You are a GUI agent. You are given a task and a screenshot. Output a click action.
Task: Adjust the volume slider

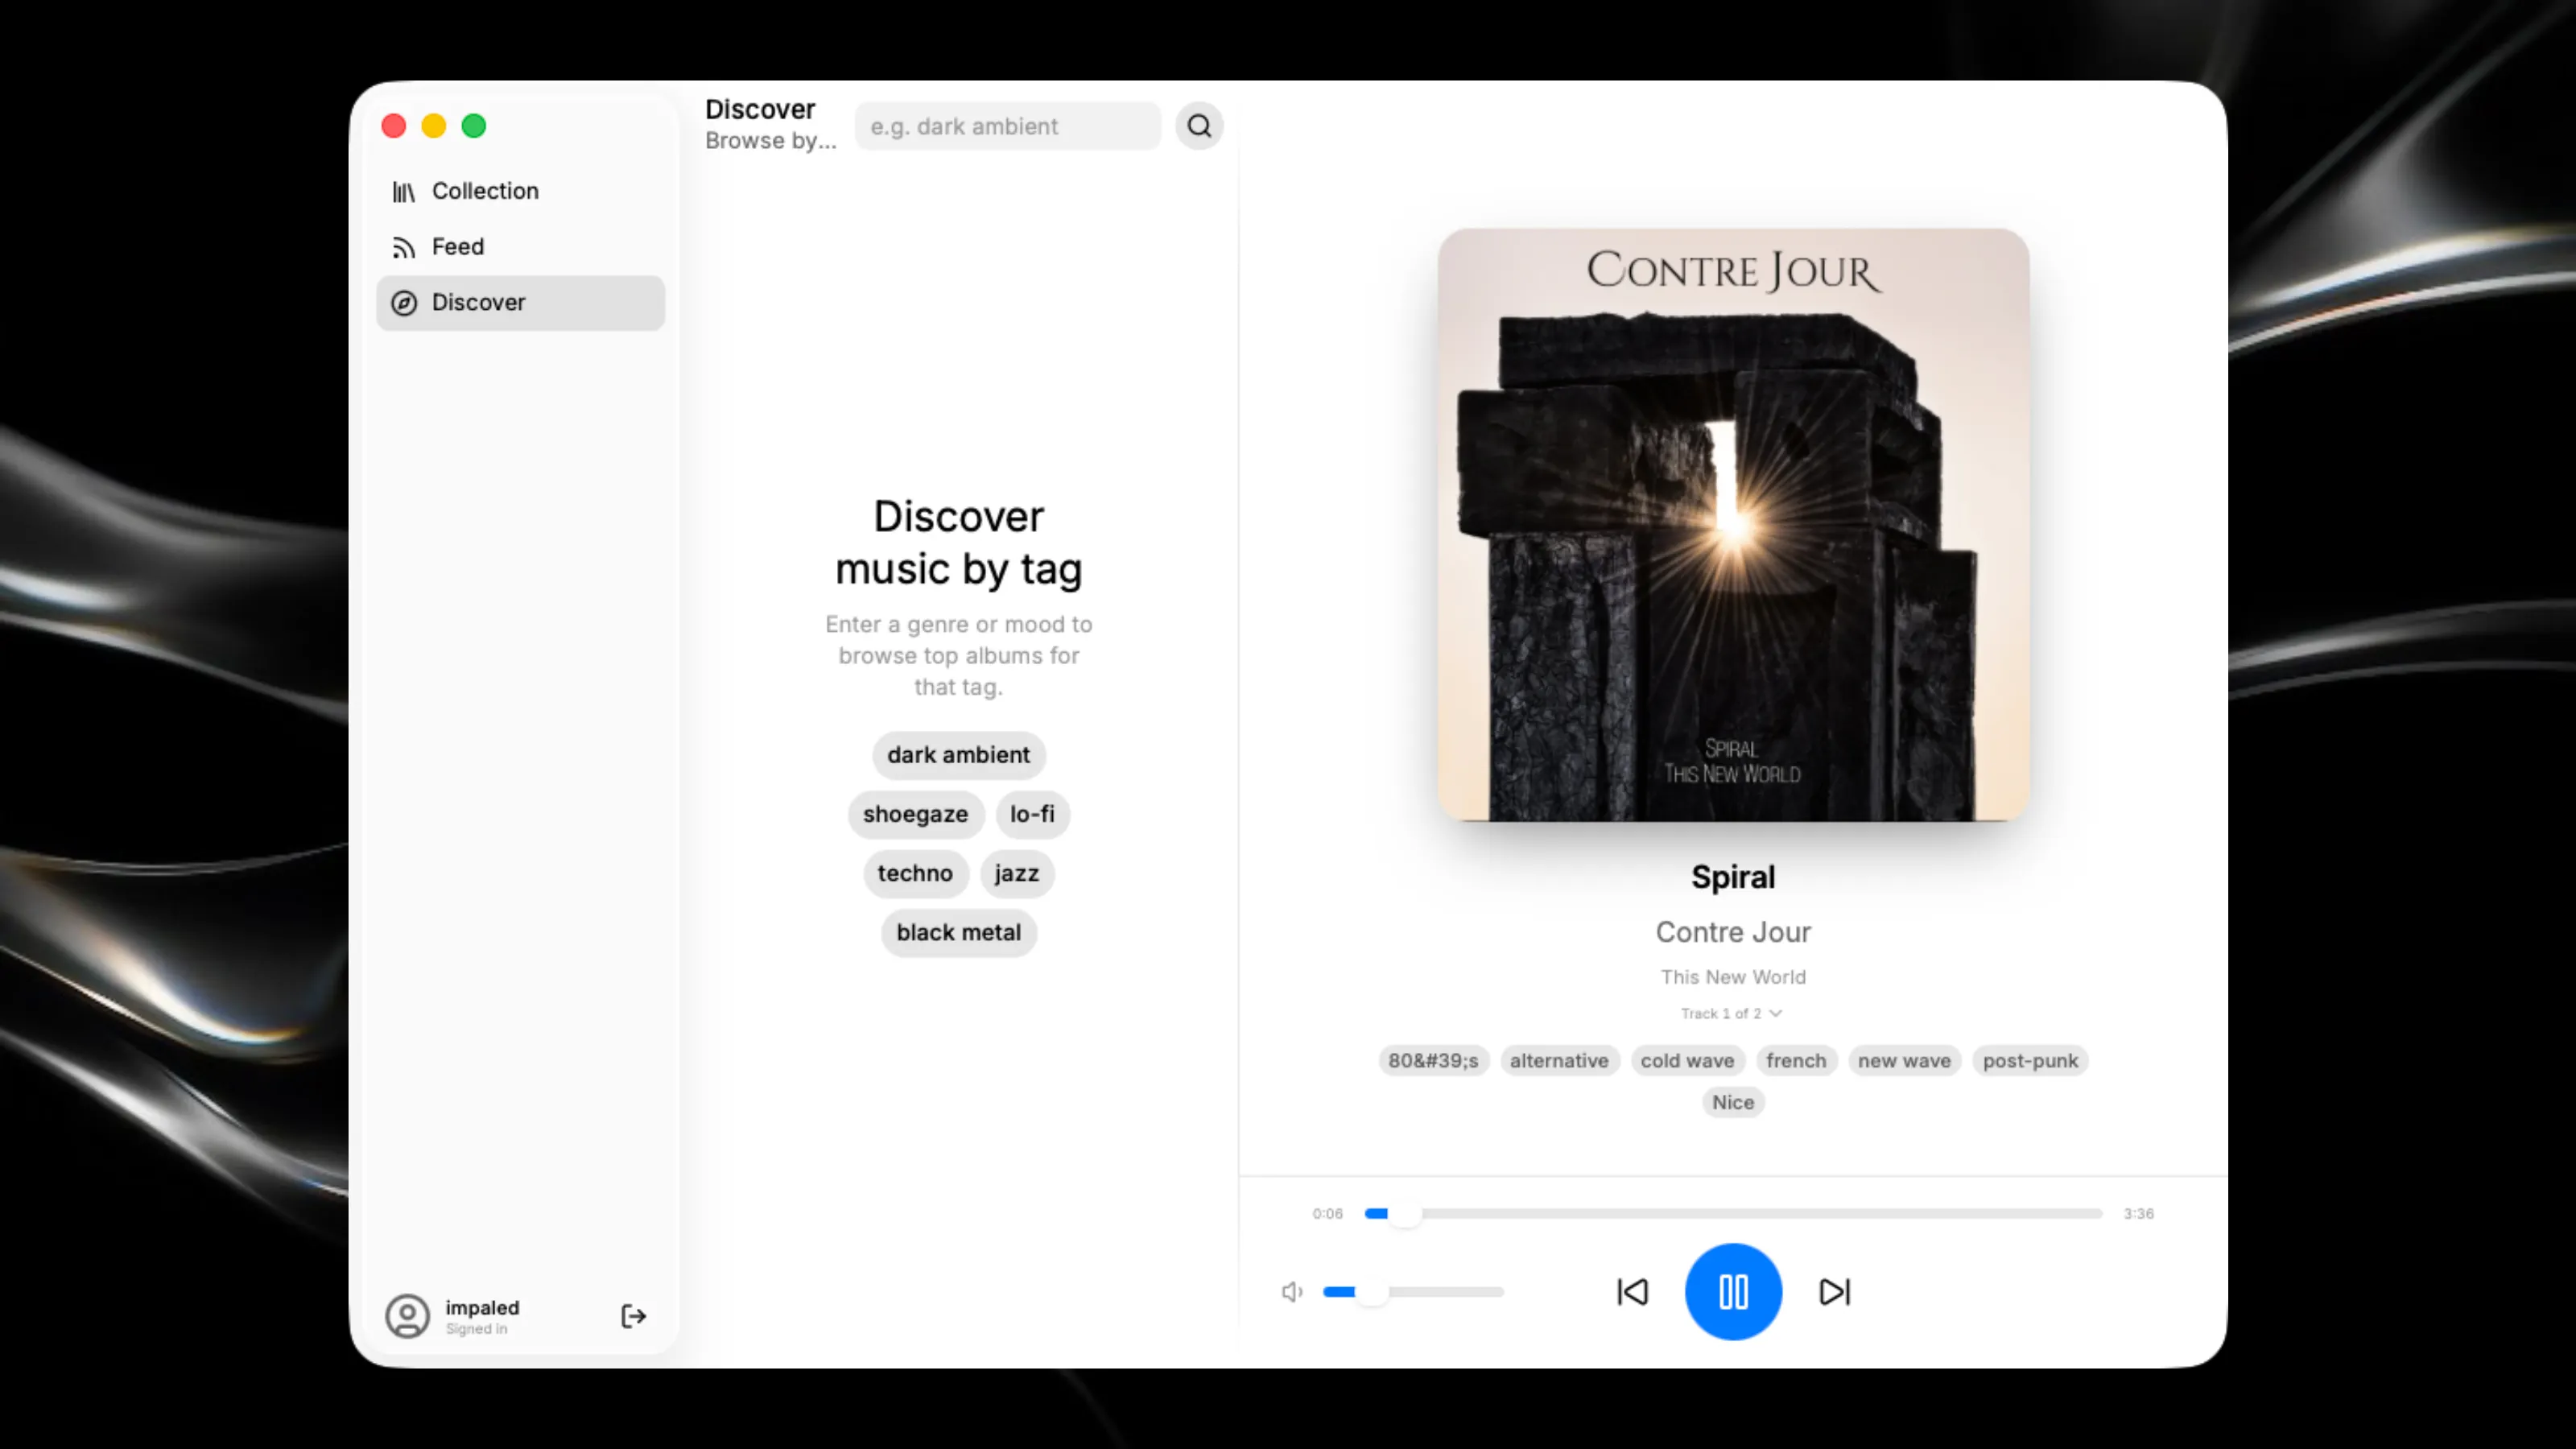[x=1413, y=1292]
